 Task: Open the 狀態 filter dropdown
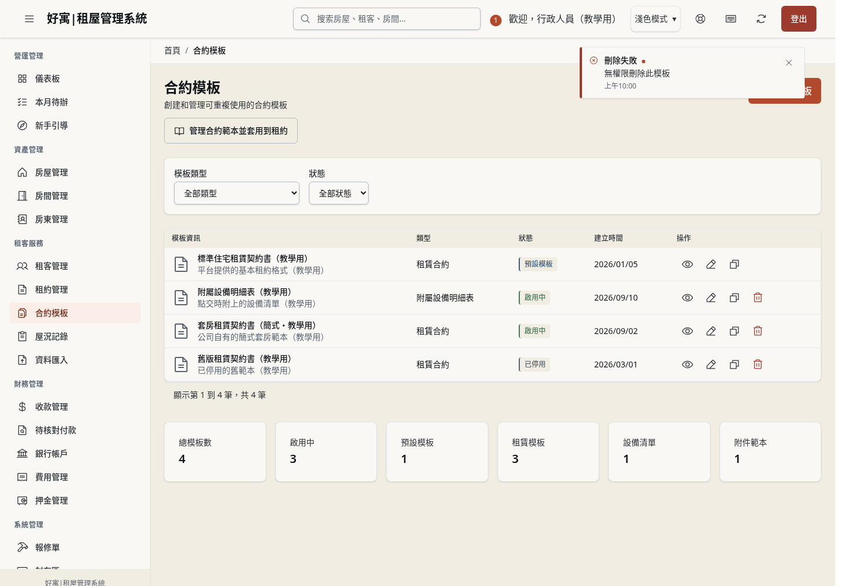[339, 193]
